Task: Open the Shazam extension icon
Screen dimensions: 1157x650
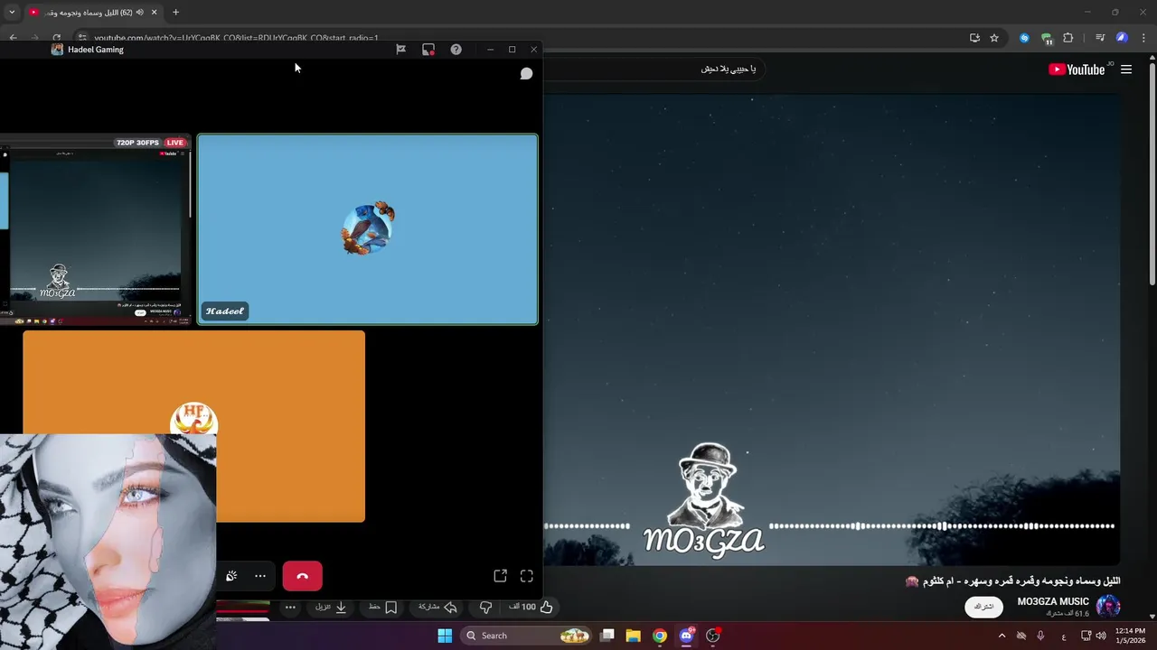Action: coord(1024,38)
